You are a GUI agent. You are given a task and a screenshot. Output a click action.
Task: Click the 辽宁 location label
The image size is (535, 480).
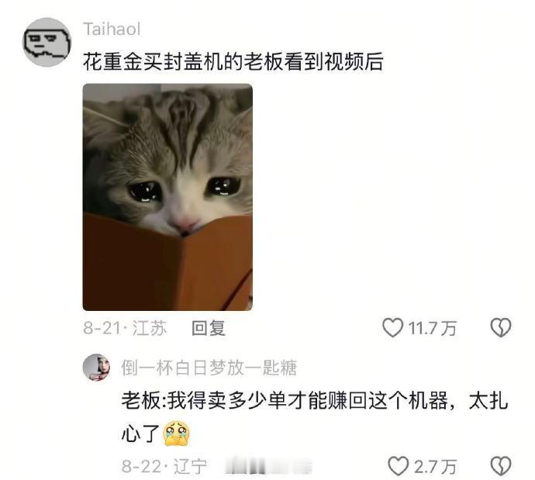coord(190,466)
